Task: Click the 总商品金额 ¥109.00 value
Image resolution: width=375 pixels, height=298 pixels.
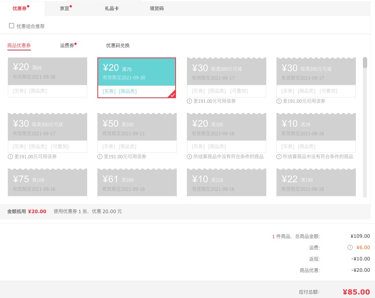Action: click(x=360, y=236)
